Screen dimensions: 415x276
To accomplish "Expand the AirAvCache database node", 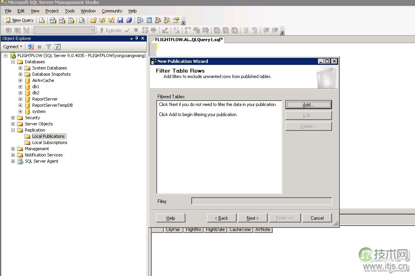I will tap(21, 80).
